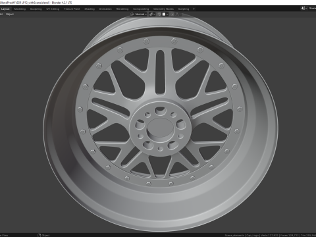Open the transform orientation Normal dropdown
This screenshot has height=237, width=316.
pos(138,14)
